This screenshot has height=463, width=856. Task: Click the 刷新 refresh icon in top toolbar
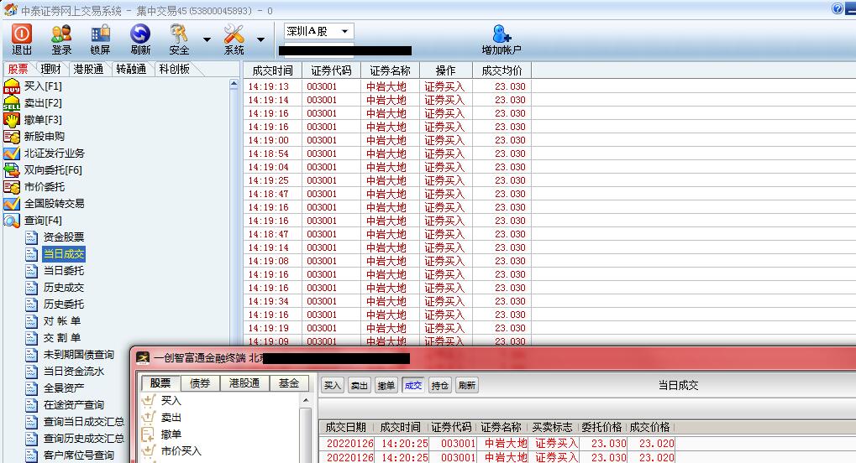point(139,39)
